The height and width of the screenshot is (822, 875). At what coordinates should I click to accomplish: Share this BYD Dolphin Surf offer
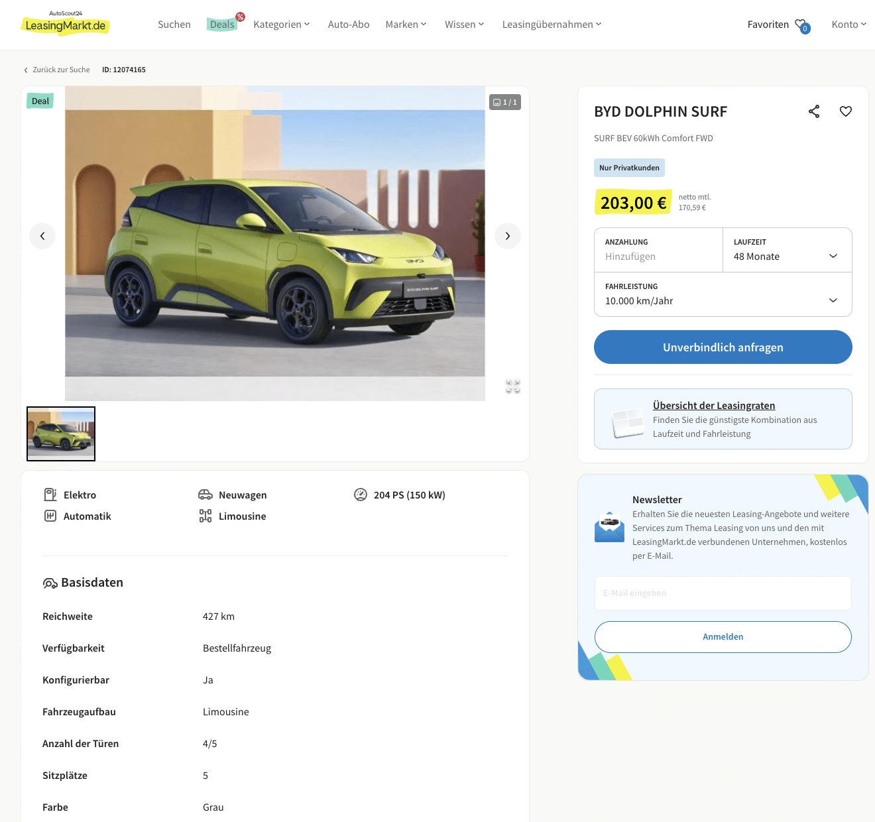point(814,111)
